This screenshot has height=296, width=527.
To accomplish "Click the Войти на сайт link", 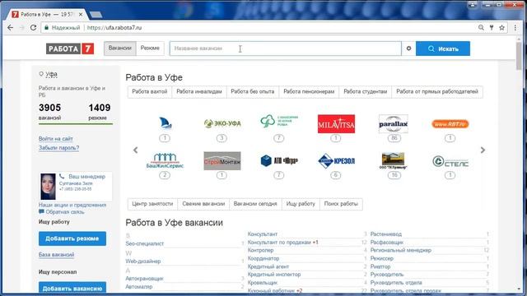I will [56, 139].
